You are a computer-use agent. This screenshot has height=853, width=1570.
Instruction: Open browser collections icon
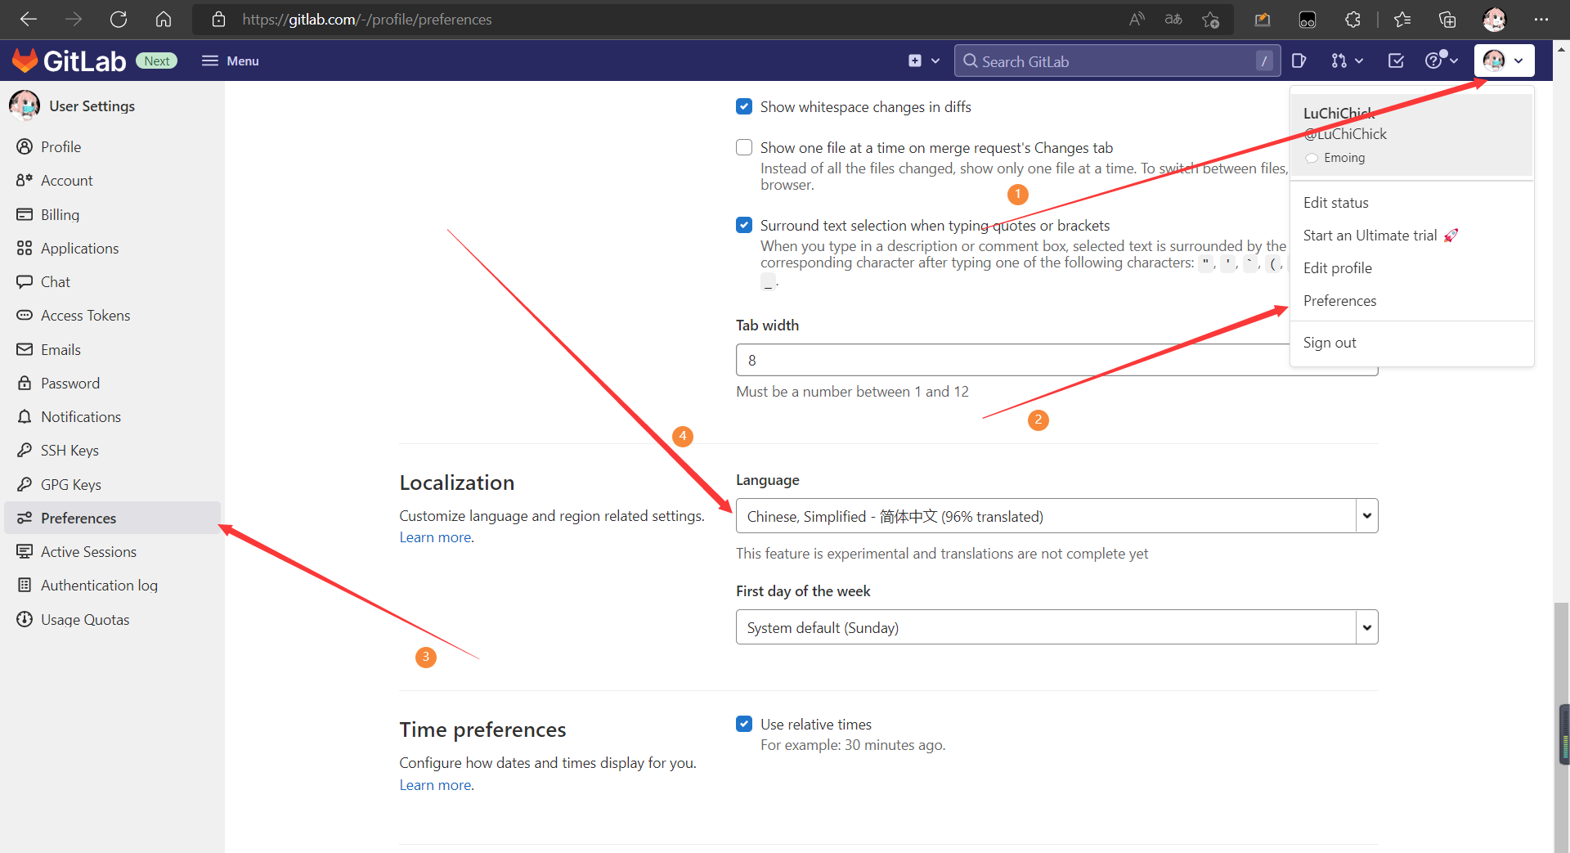pos(1447,19)
